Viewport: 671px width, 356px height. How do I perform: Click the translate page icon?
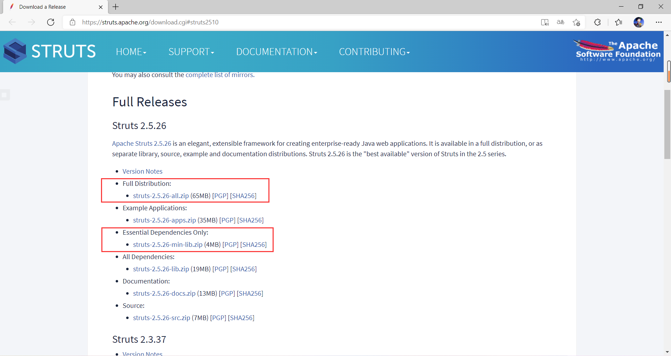tap(561, 22)
